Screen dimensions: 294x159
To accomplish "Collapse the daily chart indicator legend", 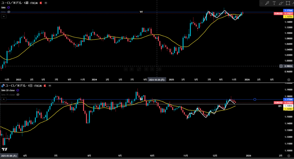I will pos(4,99).
